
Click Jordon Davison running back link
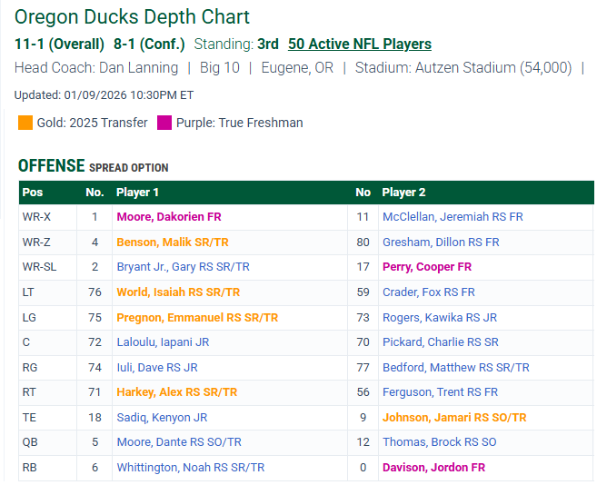tap(433, 468)
